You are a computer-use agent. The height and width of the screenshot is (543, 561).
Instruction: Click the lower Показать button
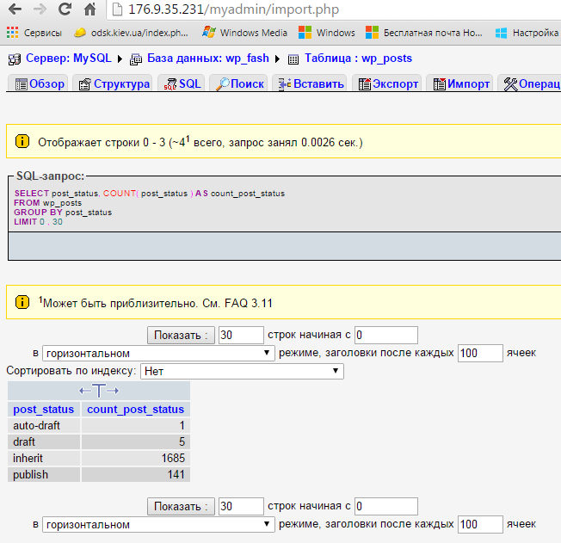click(181, 506)
